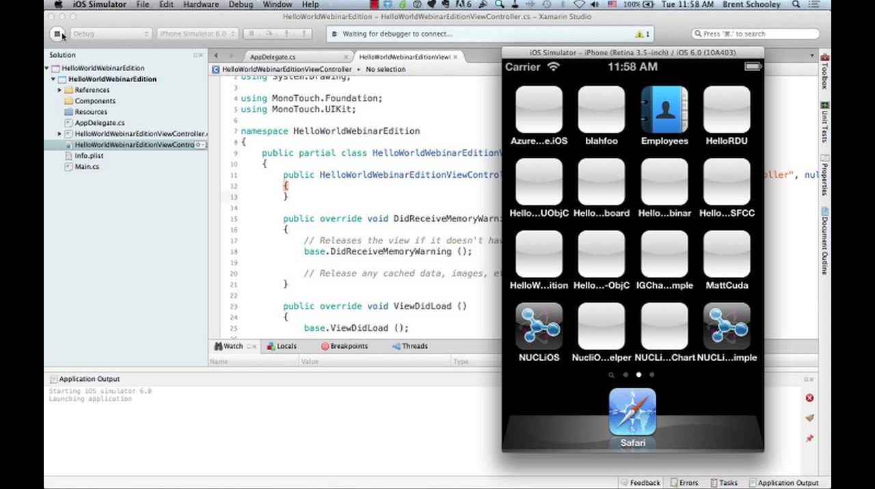Select Info.plist in the Solution tree
Viewport: 875px width, 489px height.
click(89, 156)
